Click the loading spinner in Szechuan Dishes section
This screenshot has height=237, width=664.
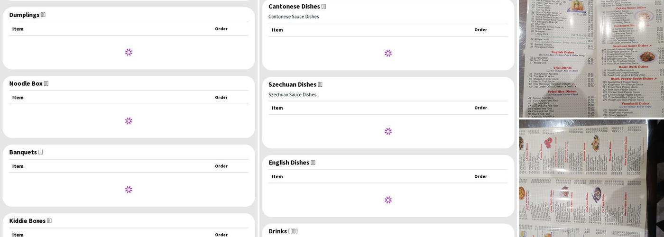(388, 131)
